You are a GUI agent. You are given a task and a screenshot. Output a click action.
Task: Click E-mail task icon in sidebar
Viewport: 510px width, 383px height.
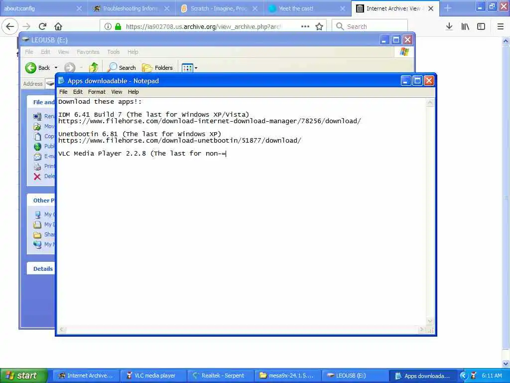pos(37,156)
